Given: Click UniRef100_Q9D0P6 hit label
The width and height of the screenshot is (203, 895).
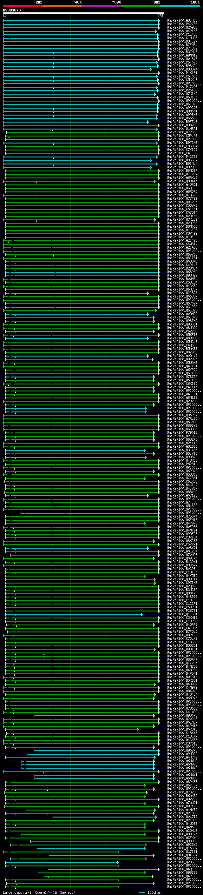Looking at the screenshot, I should 182,715.
